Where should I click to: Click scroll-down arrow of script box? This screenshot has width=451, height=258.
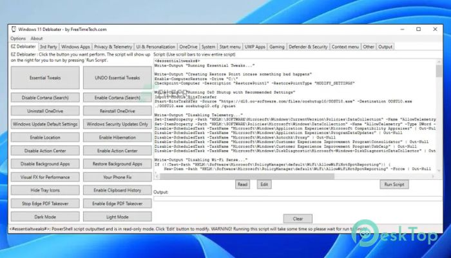click(x=439, y=170)
